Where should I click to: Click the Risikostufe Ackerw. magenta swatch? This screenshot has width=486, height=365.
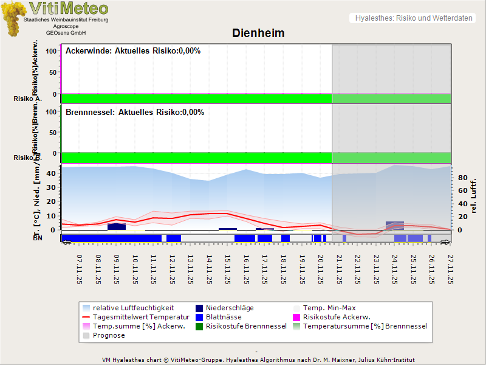[x=297, y=317]
